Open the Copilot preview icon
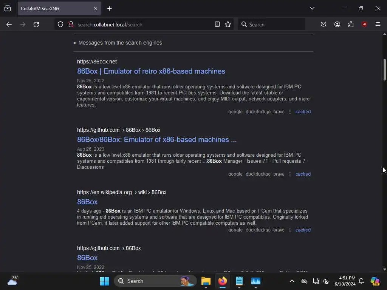This screenshot has height=290, width=387. point(375,281)
